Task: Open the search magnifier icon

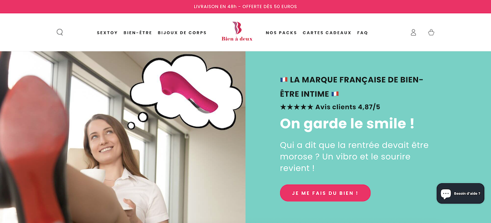Action: point(59,32)
